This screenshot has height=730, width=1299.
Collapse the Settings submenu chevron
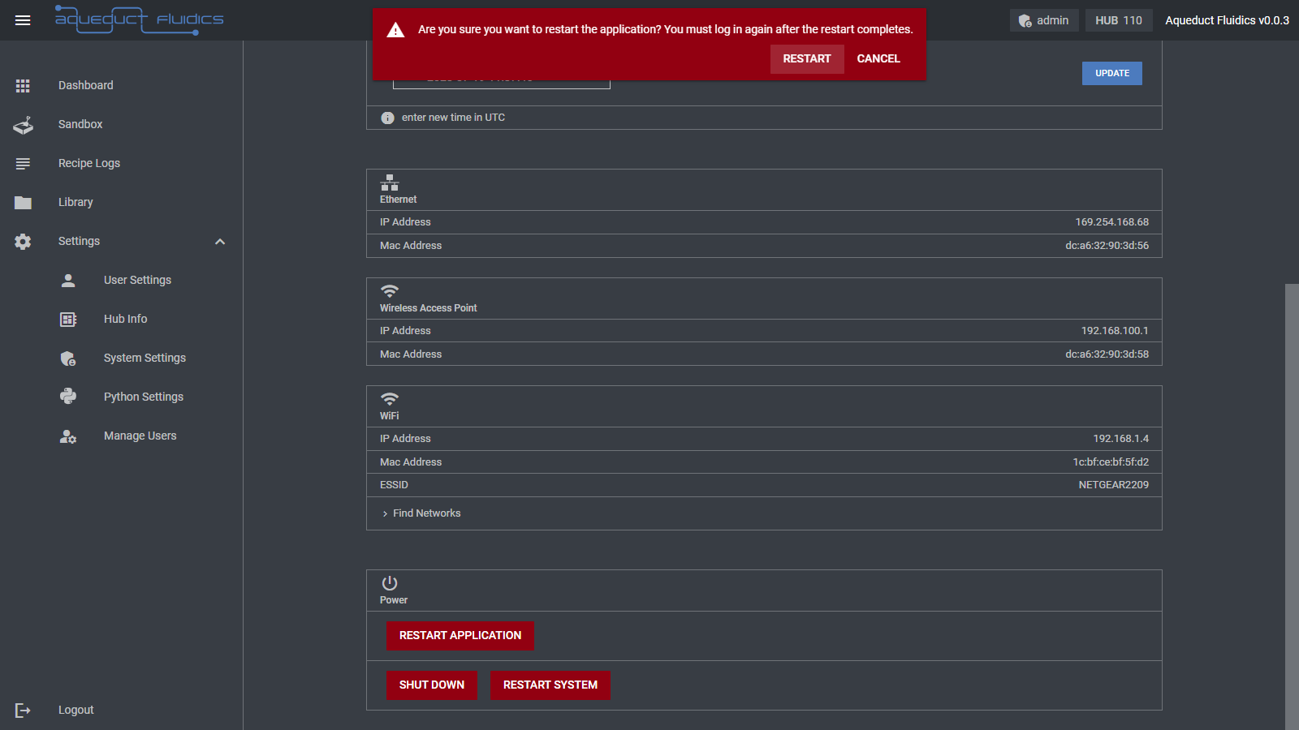tap(219, 242)
